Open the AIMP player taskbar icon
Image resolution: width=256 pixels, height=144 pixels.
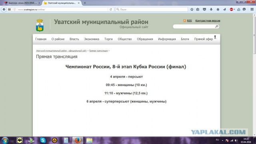[x=54, y=140]
